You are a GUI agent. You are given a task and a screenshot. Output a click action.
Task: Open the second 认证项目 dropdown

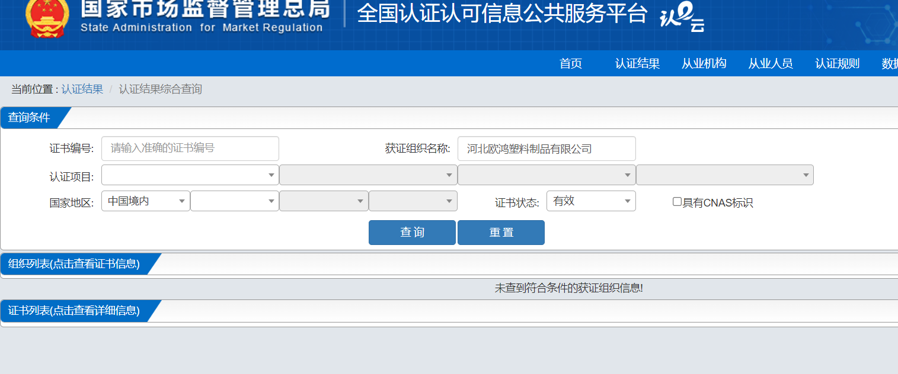(368, 175)
